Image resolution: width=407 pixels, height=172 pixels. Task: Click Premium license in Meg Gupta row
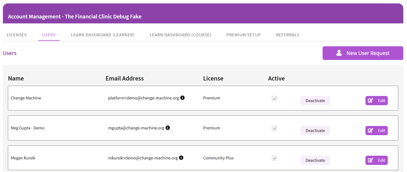coord(212,128)
